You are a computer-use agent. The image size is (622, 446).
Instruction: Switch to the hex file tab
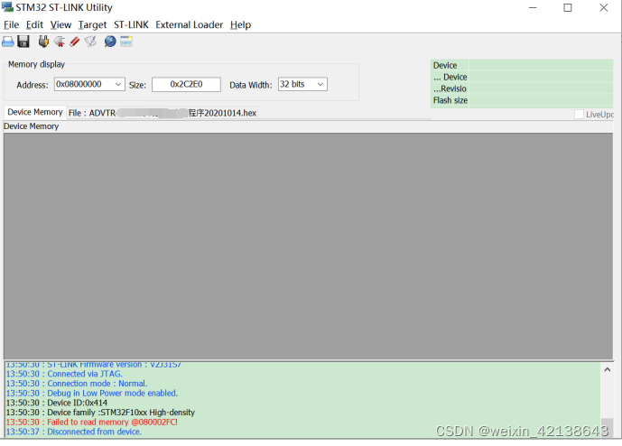(x=162, y=113)
